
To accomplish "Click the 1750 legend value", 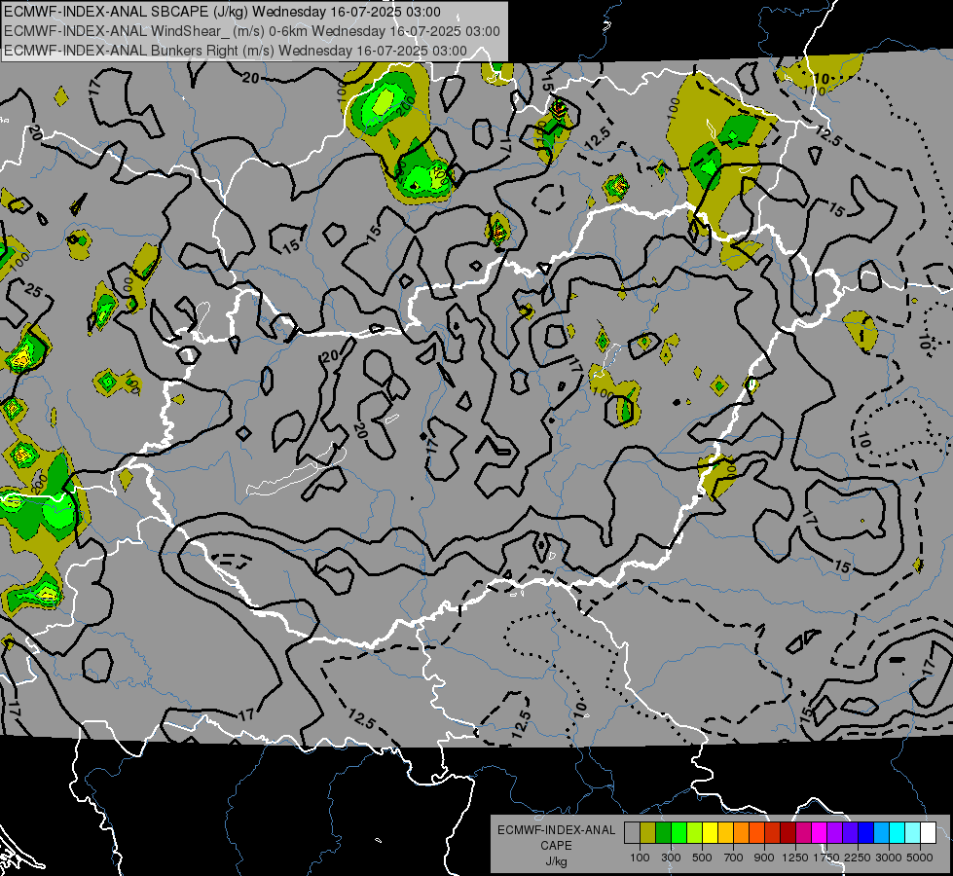I will pos(826,858).
